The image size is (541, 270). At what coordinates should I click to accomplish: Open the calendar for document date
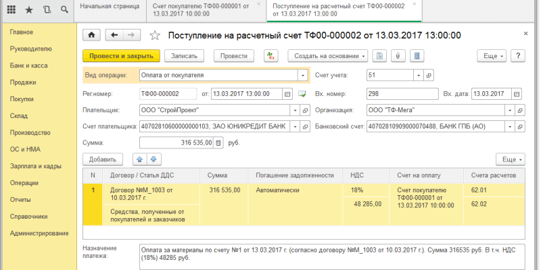coord(287,94)
